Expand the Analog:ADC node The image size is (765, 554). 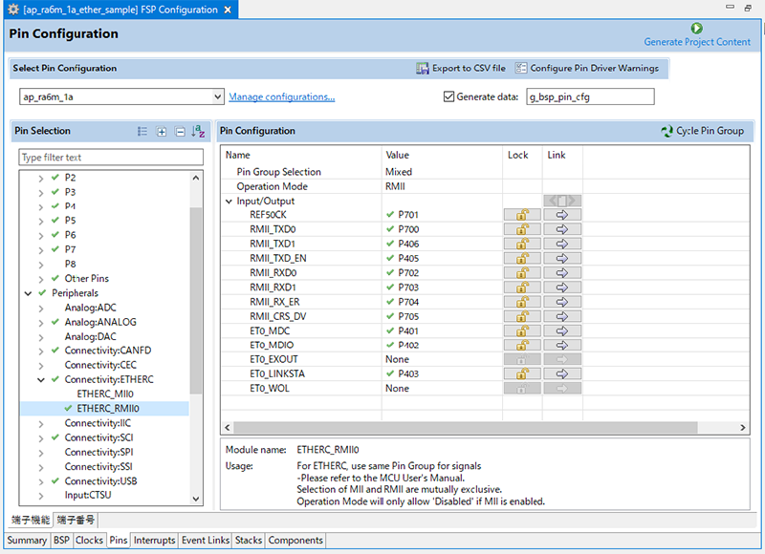(41, 309)
